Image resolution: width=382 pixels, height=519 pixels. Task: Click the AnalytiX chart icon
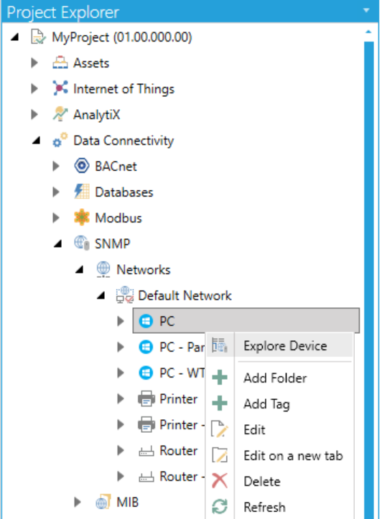click(60, 114)
